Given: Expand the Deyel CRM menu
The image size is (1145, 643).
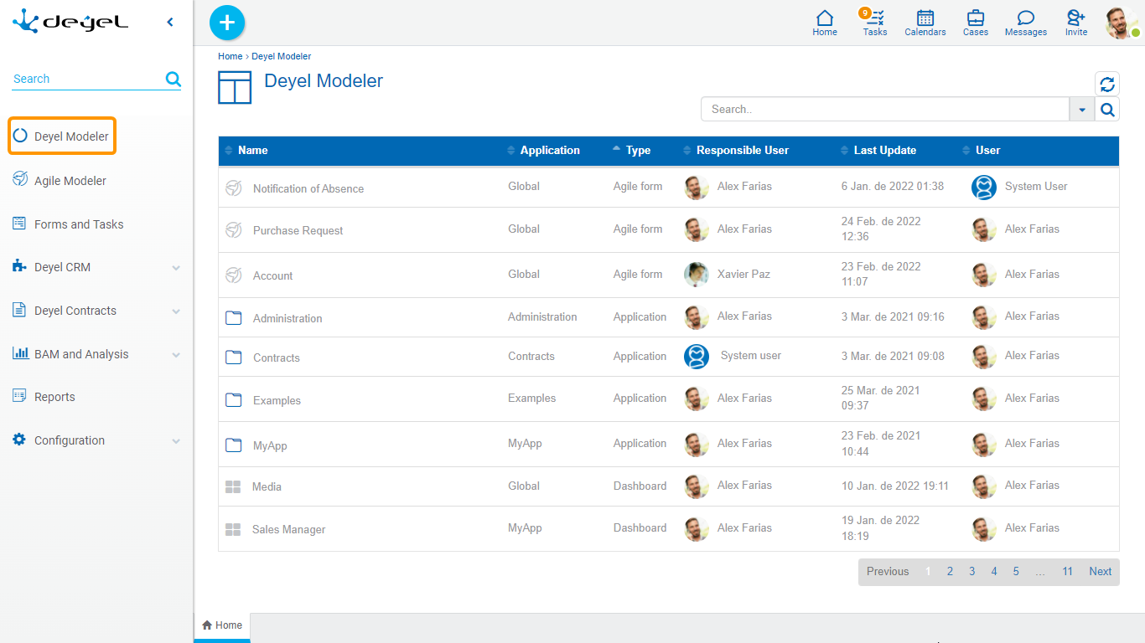Looking at the screenshot, I should coord(176,268).
